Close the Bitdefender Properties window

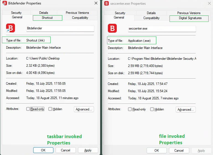coord(96,3)
